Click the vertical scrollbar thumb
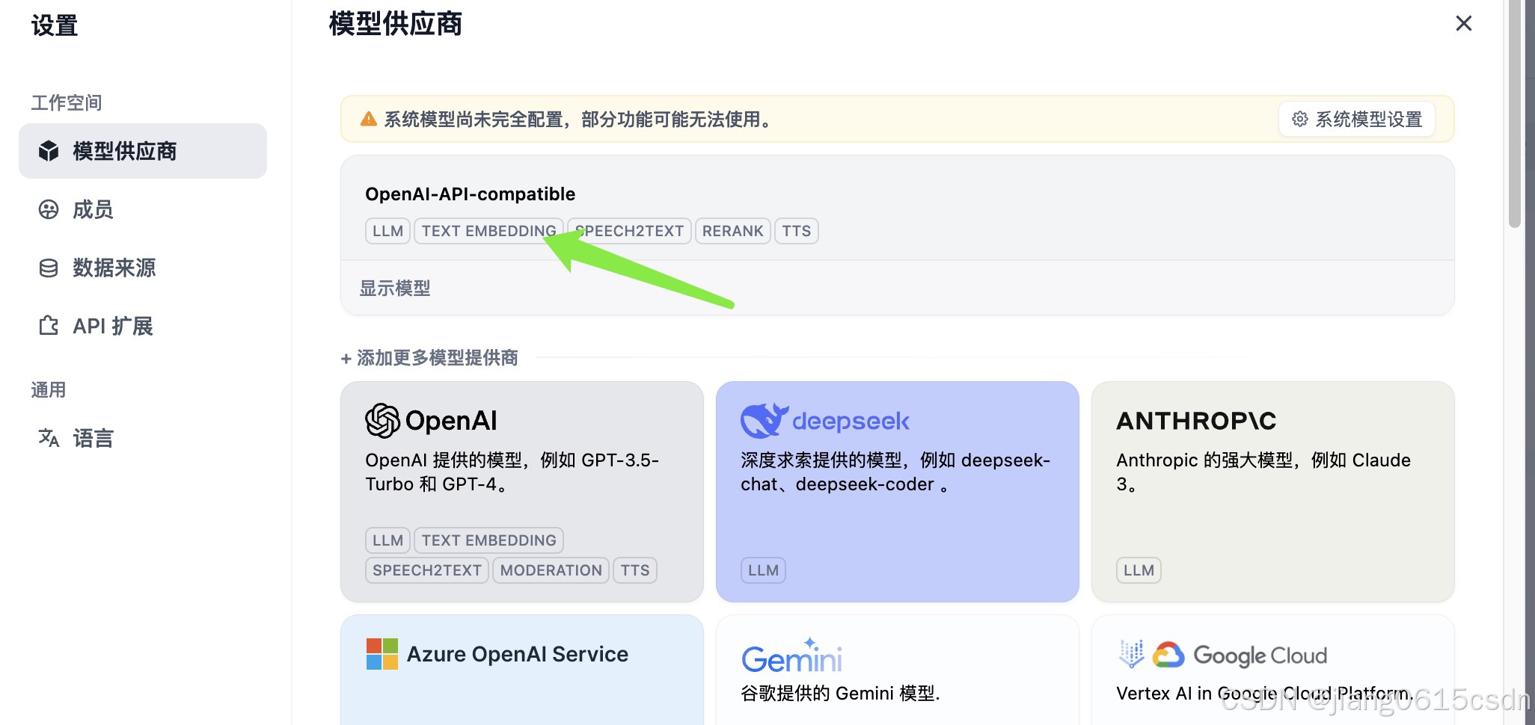This screenshot has height=725, width=1535. tap(1515, 114)
